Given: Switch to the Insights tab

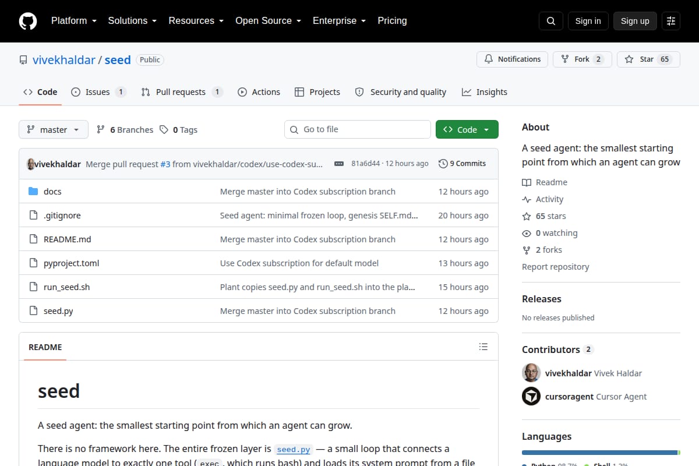Looking at the screenshot, I should [x=485, y=92].
